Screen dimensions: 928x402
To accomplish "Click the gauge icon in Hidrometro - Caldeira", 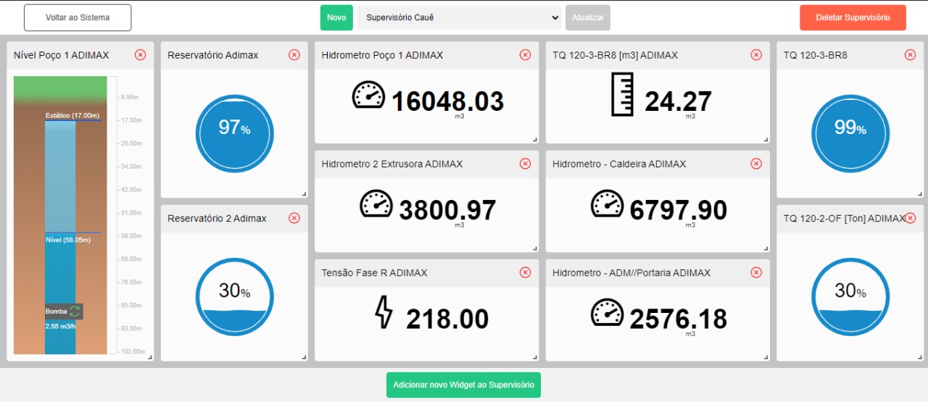I will [x=607, y=204].
